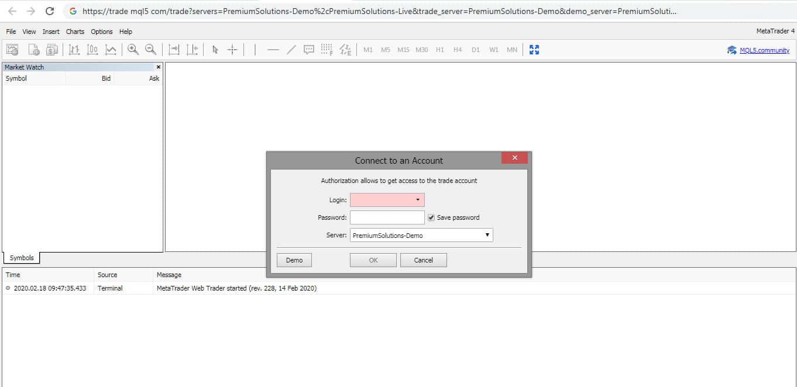
Task: Click the browser address bar URL
Action: [379, 11]
